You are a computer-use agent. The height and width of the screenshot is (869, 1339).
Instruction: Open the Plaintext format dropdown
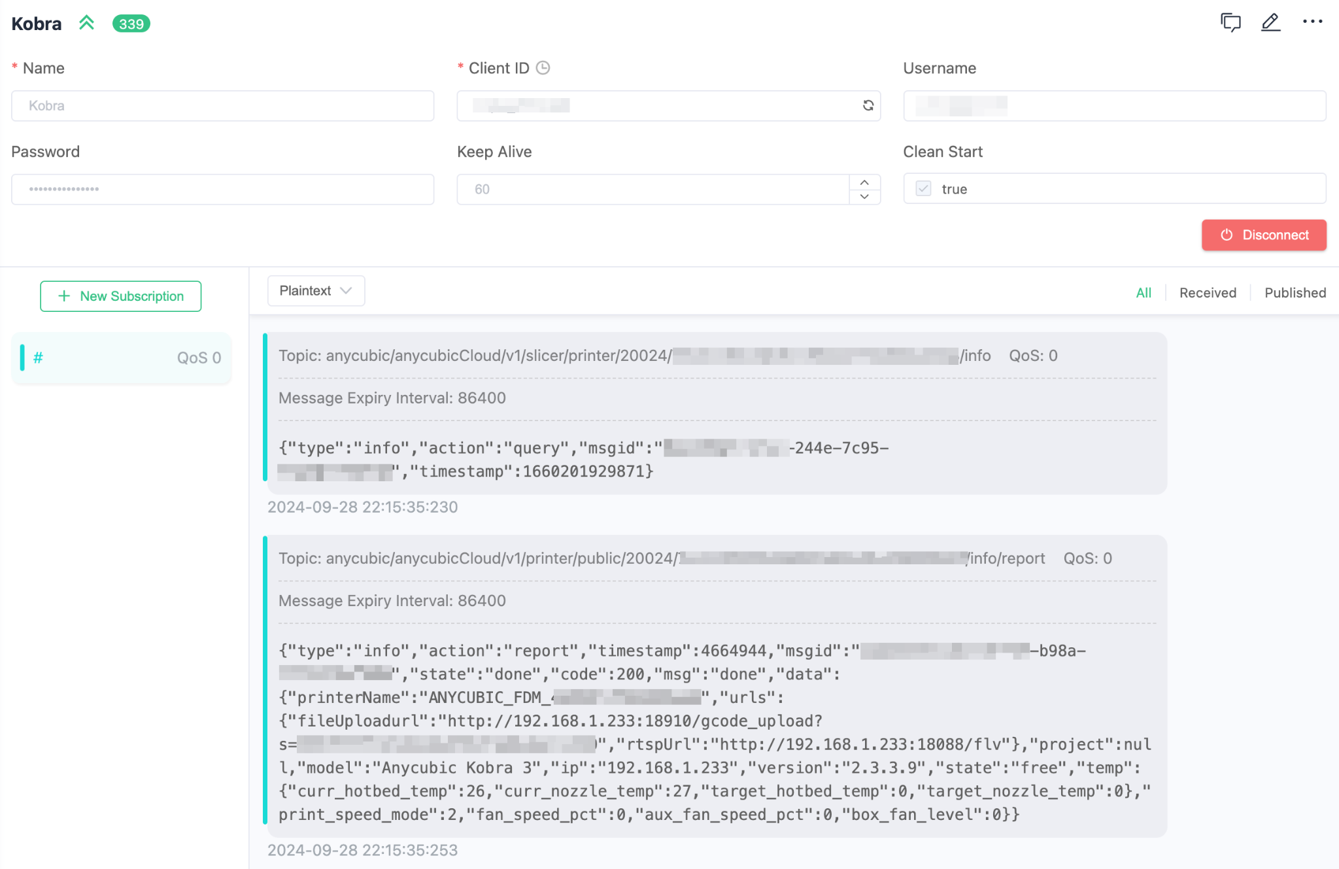[316, 291]
